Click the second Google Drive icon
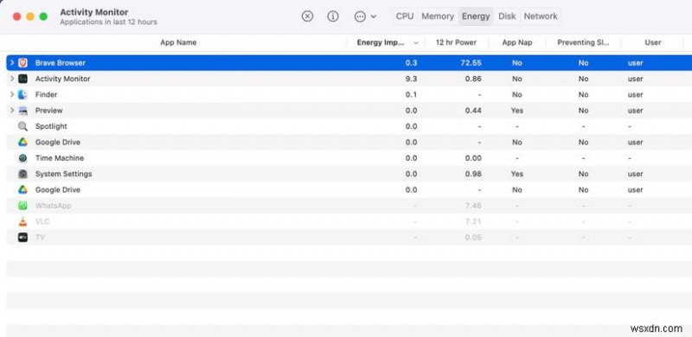 (x=23, y=190)
